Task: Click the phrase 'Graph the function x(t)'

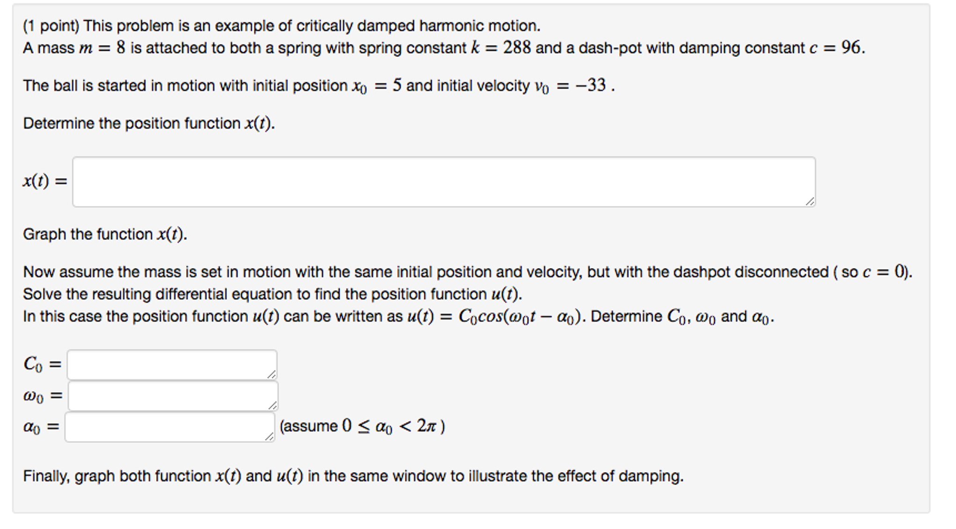Action: tap(105, 234)
